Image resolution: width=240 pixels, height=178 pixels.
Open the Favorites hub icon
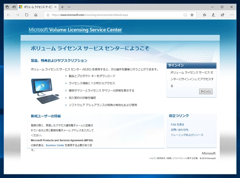pos(204,15)
